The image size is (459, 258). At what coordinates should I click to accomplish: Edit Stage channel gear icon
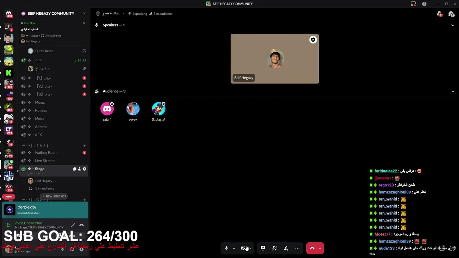point(84,169)
